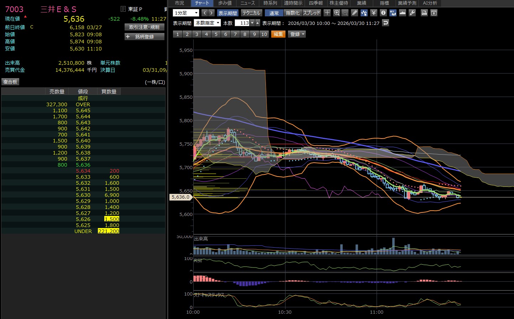The width and height of the screenshot is (514, 319).
Task: Select the pencil drawing tool icon
Action: [355, 13]
